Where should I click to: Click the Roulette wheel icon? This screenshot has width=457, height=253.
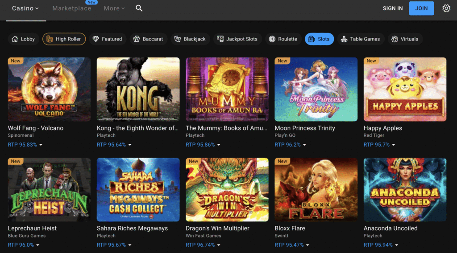pyautogui.click(x=272, y=39)
